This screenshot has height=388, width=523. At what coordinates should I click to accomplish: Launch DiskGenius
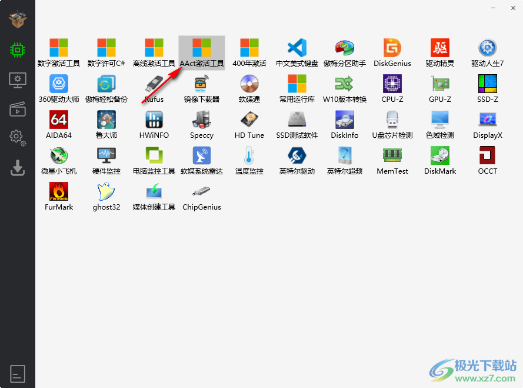coord(392,53)
